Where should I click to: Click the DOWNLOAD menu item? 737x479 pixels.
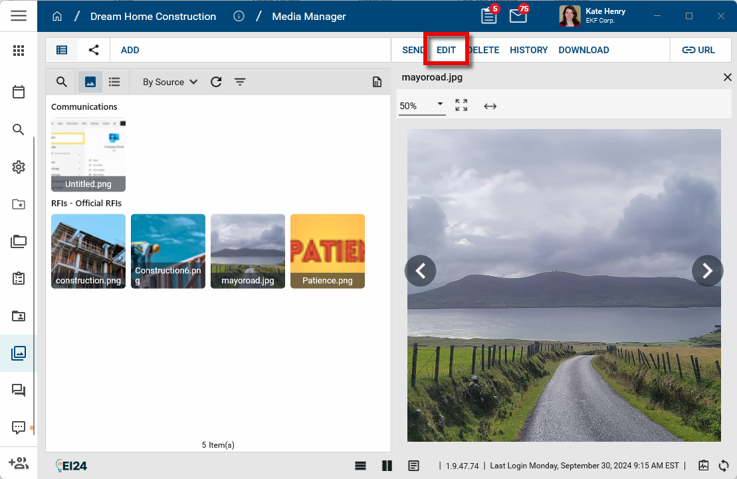[583, 50]
